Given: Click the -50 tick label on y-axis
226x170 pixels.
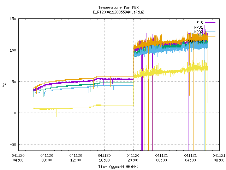Looking at the screenshot, I should pos(13,144).
